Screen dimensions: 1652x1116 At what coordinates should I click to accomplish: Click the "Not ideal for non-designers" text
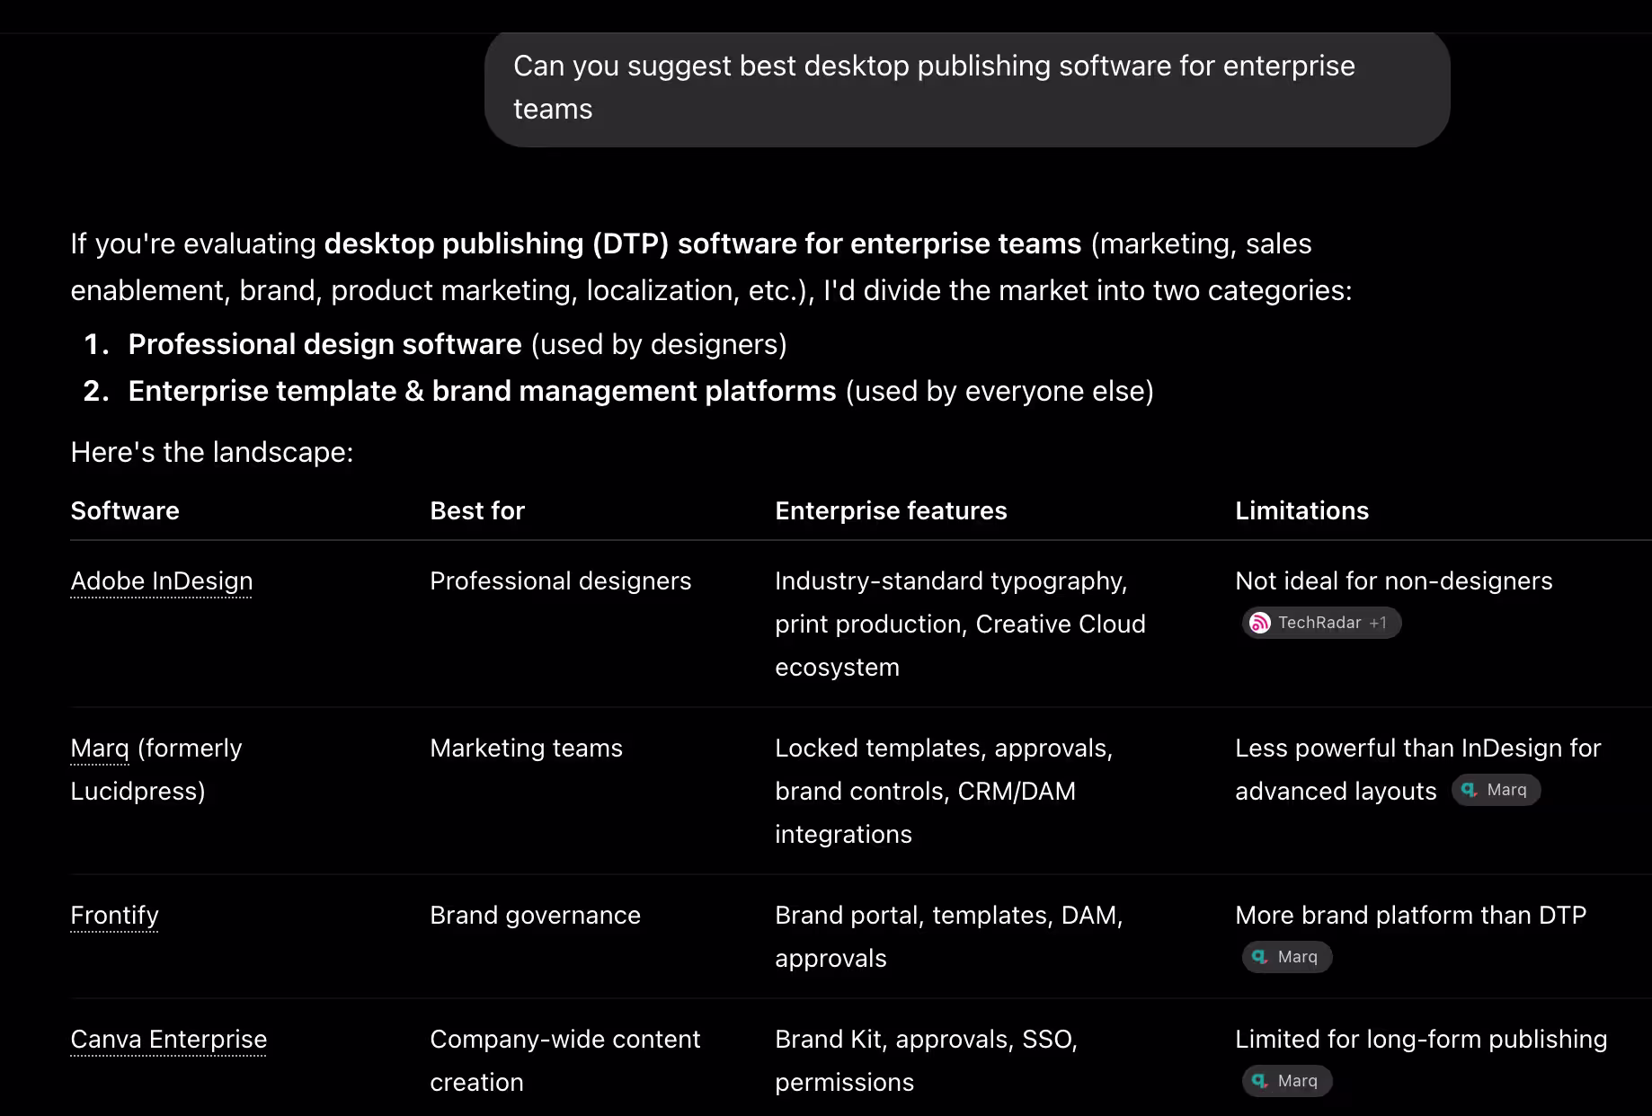point(1393,581)
